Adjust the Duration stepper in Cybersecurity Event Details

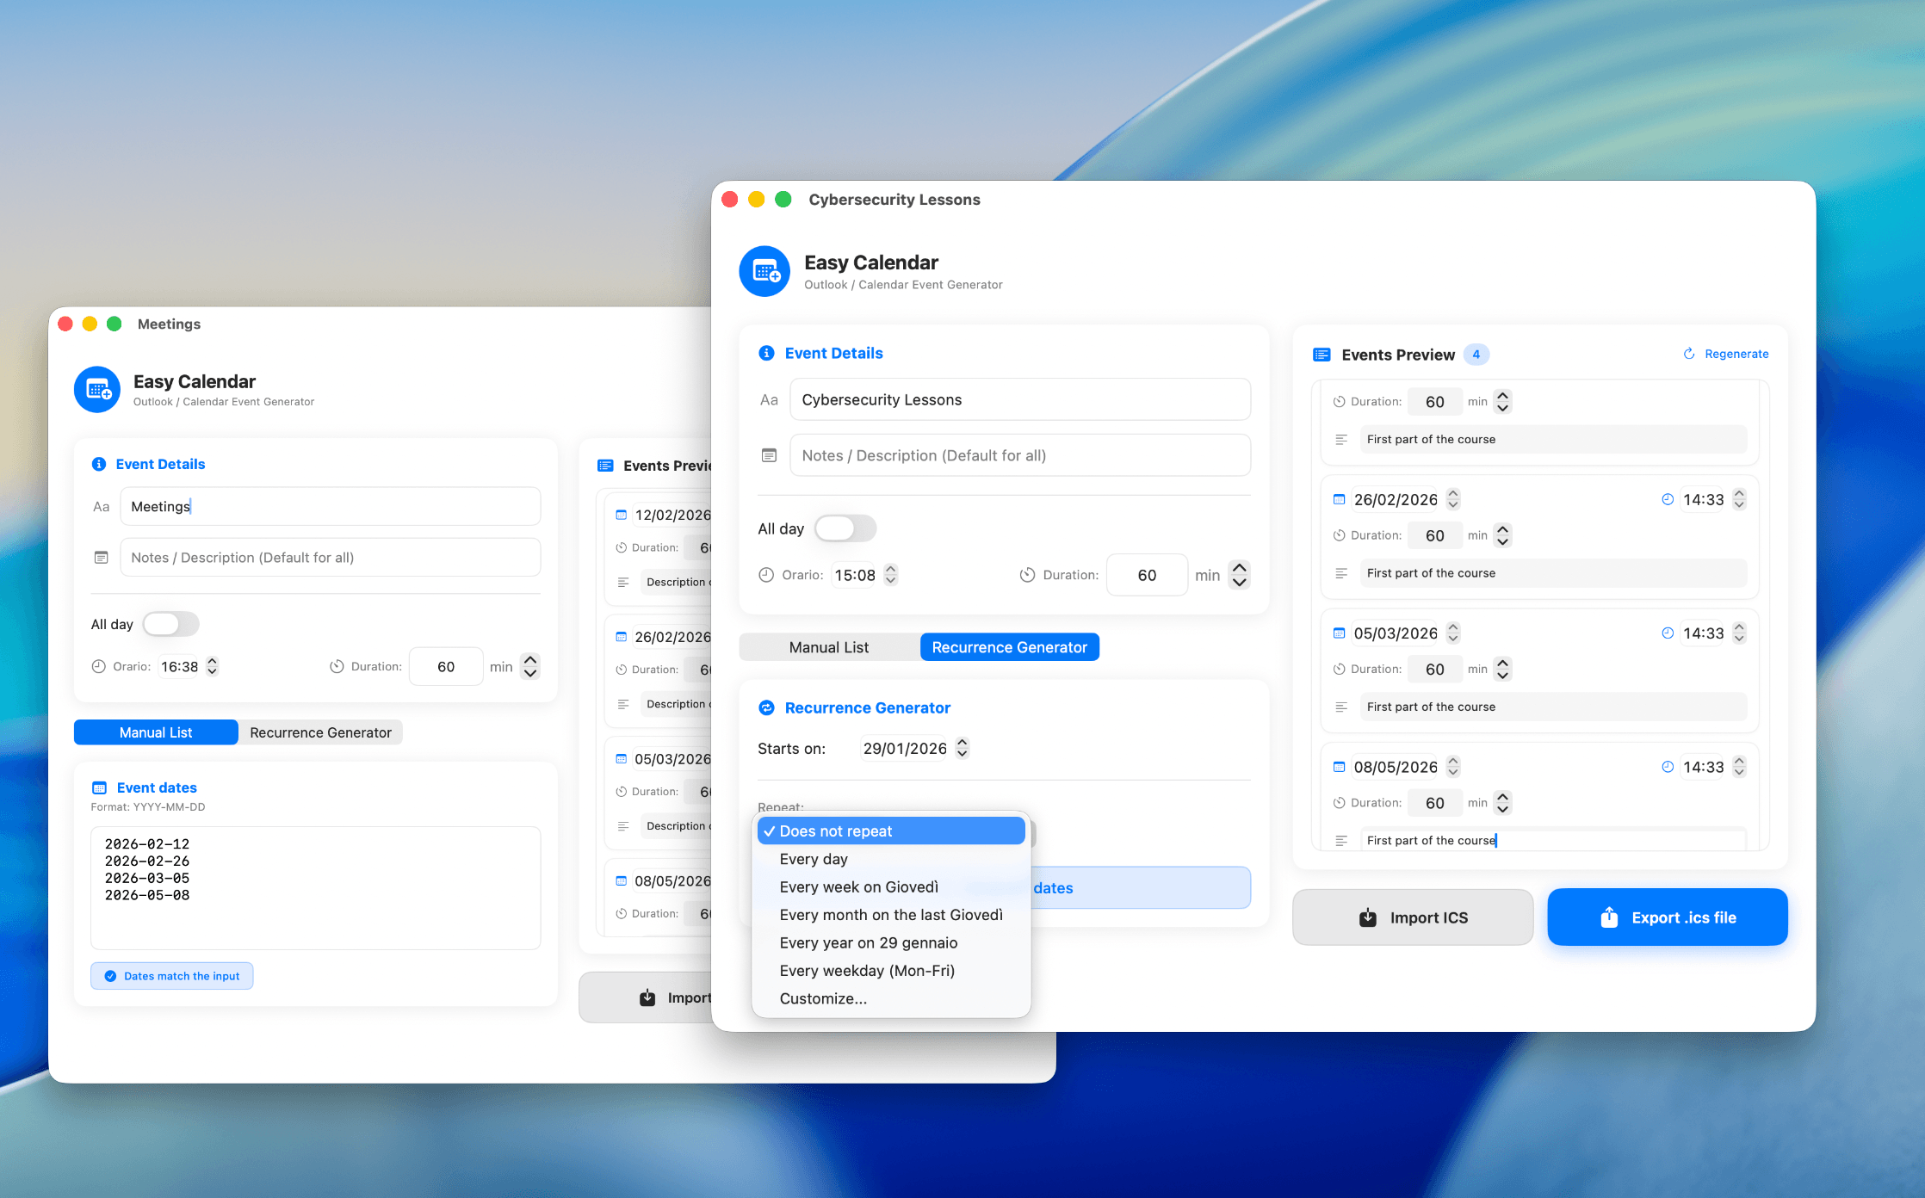click(x=1239, y=575)
